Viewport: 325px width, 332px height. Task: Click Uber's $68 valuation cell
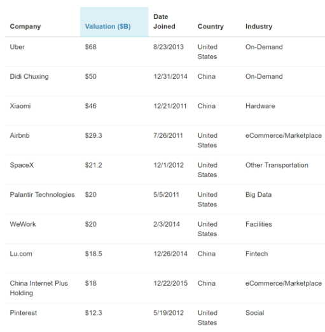(90, 47)
